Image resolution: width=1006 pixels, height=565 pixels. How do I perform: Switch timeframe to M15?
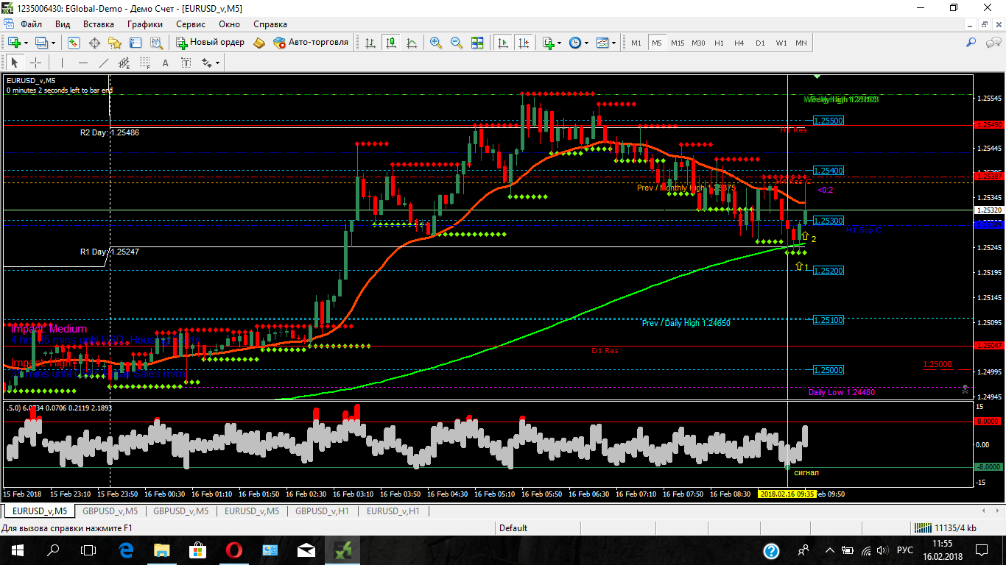(678, 43)
